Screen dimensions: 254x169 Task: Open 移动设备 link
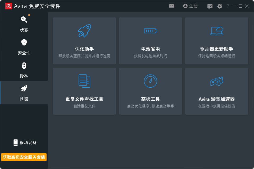click(x=25, y=143)
